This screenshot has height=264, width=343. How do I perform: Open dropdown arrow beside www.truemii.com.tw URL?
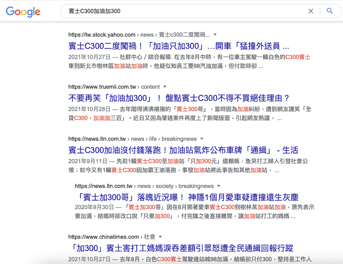165,87
